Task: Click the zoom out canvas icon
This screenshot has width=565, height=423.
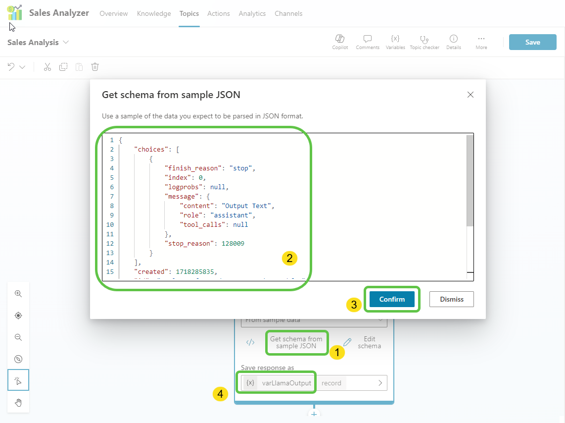Action: pos(18,337)
